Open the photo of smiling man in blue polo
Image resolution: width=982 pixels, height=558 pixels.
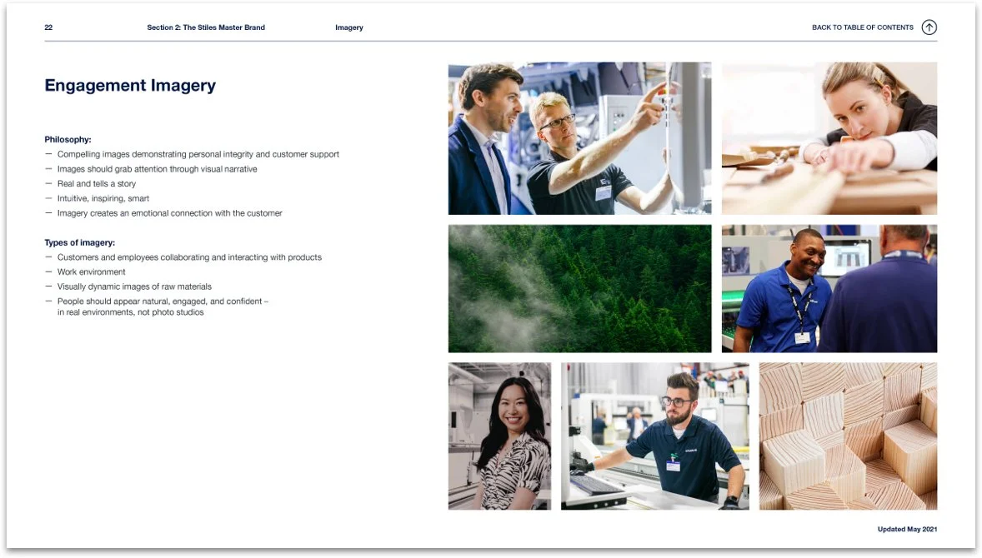pos(829,289)
